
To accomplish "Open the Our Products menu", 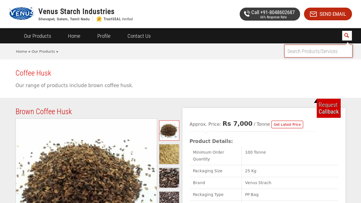I will coord(37,36).
